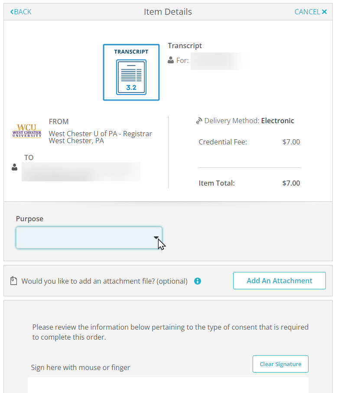This screenshot has height=393, width=338.
Task: Click the person icon under TO
Action: 15,167
